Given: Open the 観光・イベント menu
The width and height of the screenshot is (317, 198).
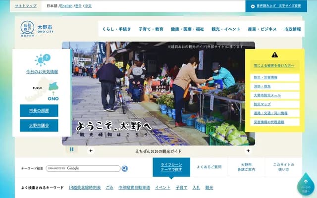Looking at the screenshot, I should (225, 29).
